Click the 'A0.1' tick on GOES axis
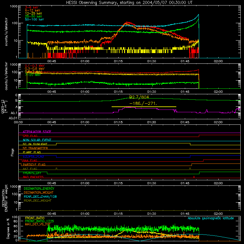This screenshot has height=244, width=244. point(14,113)
